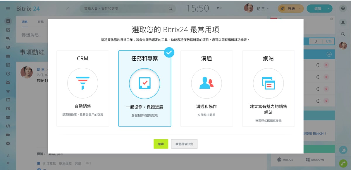Click the green phone call button
This screenshot has width=351, height=170.
(343, 164)
